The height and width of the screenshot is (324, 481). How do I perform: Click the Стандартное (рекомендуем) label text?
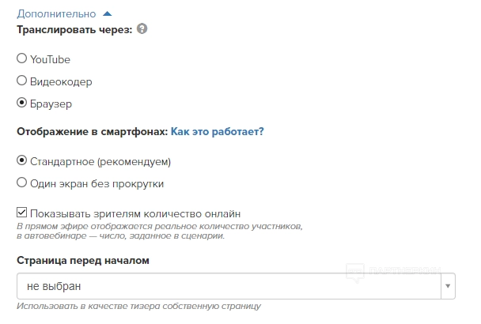click(x=100, y=162)
